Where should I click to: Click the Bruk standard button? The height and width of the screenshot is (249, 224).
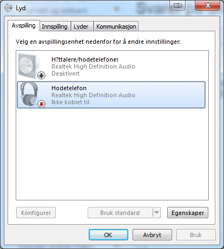click(120, 213)
